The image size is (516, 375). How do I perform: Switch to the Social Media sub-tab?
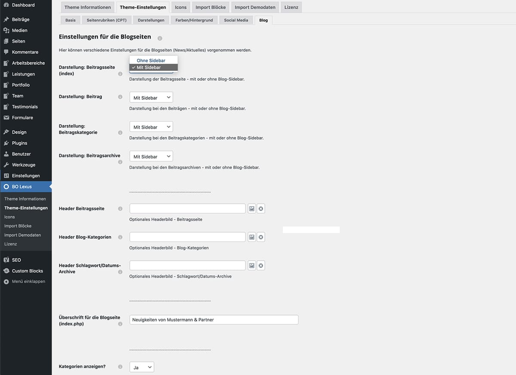point(236,20)
